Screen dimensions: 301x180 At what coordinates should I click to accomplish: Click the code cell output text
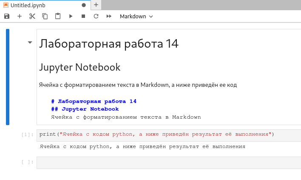pyautogui.click(x=142, y=147)
